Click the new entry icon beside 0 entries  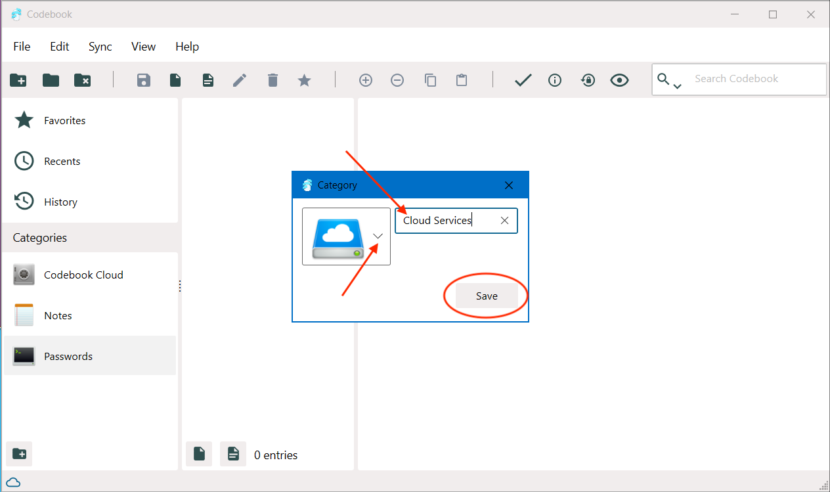[x=199, y=454]
